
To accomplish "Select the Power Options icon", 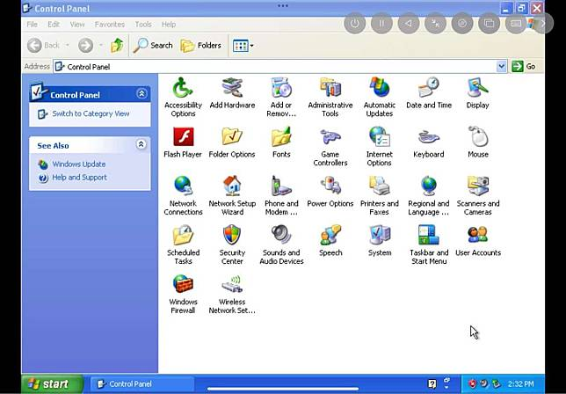I will pyautogui.click(x=330, y=192).
